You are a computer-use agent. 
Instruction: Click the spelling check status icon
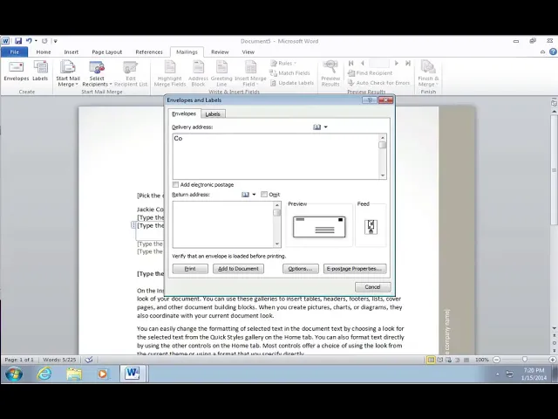tap(89, 360)
